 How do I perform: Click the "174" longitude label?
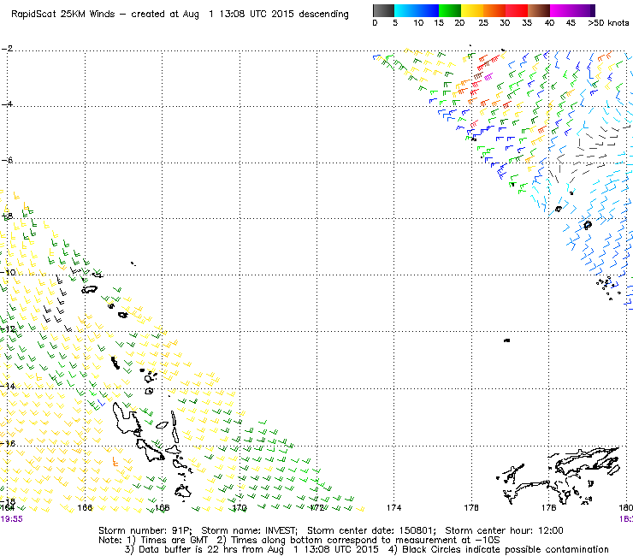(393, 507)
